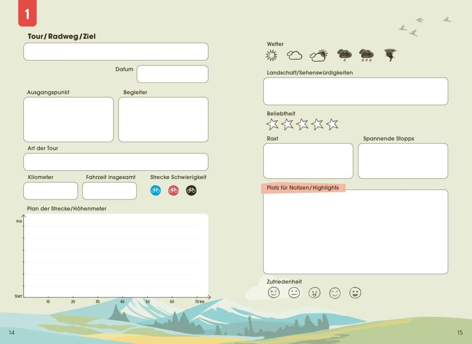
Task: Choose the red bicycle difficulty icon
Action: click(x=173, y=191)
